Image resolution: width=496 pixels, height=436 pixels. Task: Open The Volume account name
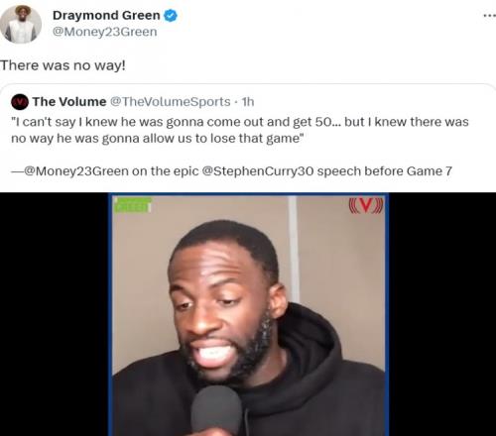69,102
